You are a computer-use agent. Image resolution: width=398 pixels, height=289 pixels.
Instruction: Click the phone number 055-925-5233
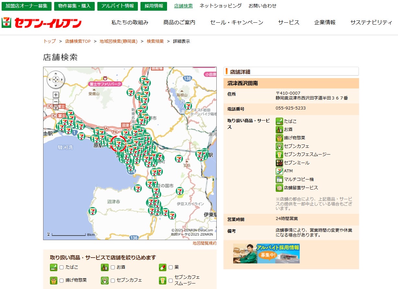coord(291,108)
